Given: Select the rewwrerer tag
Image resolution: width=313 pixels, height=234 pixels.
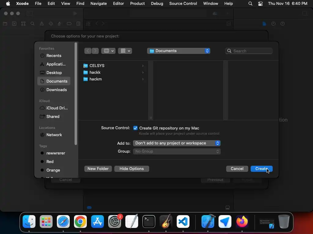Looking at the screenshot, I should click(54, 153).
